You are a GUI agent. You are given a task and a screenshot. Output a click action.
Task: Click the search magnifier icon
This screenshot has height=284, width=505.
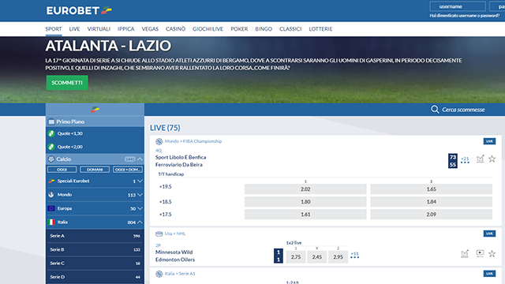click(435, 110)
